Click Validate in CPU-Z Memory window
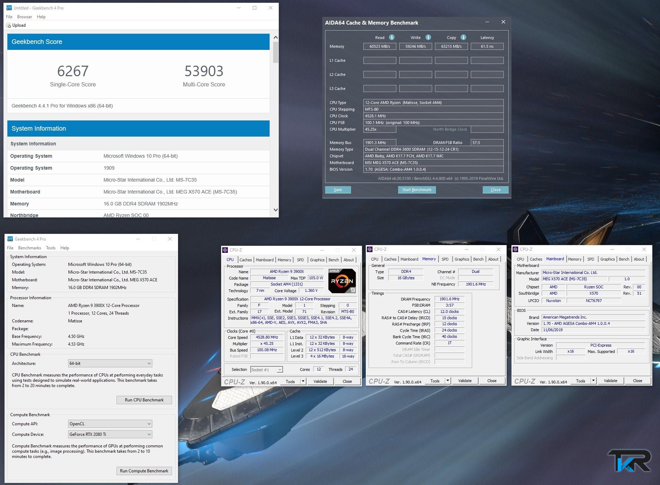Screen dimensions: 660x485 [465, 381]
